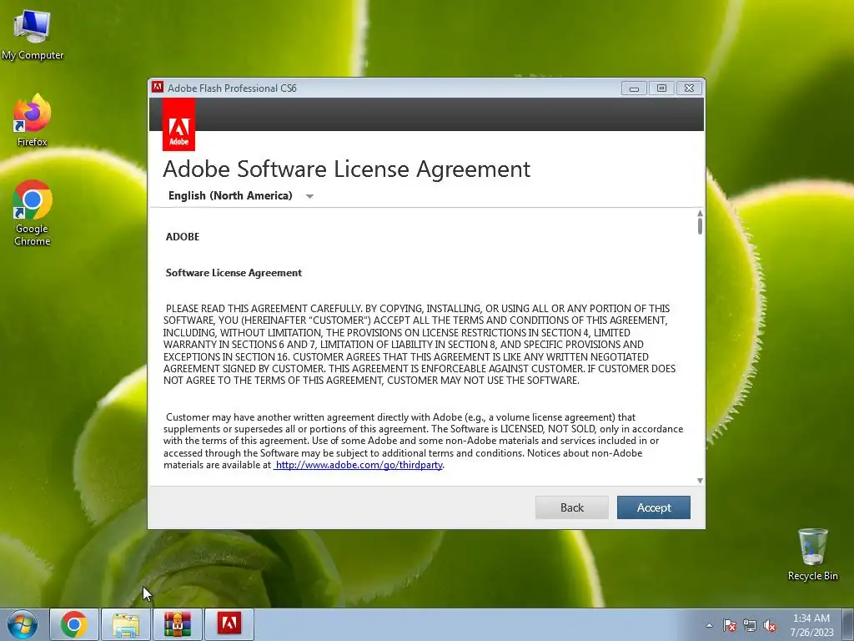Maximize the Adobe Flash installer window
Viewport: 854px width, 641px height.
click(661, 88)
